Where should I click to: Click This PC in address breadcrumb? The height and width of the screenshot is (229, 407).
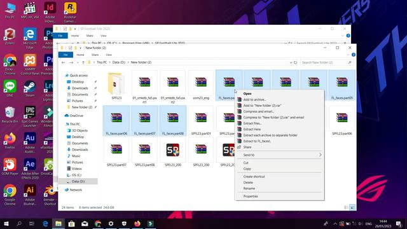coord(102,62)
